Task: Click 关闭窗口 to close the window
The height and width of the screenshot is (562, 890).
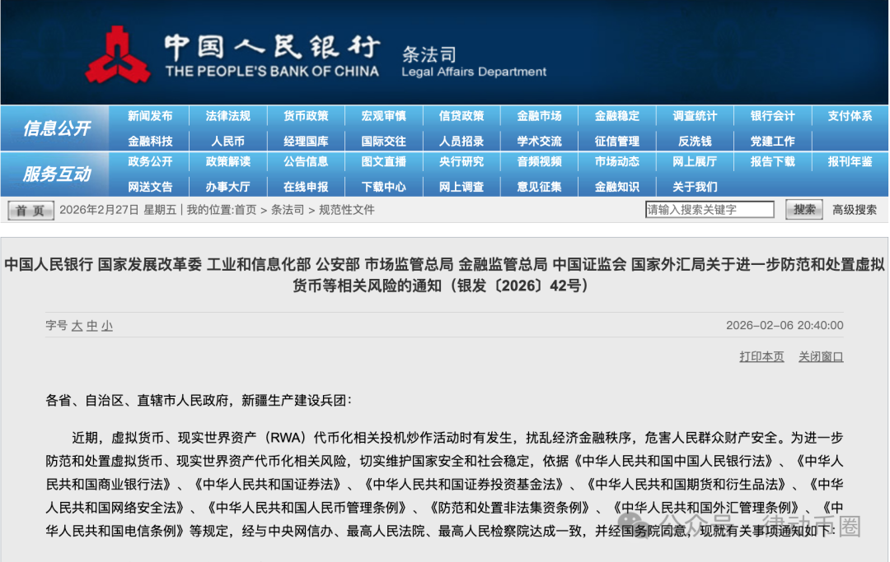Action: click(821, 356)
